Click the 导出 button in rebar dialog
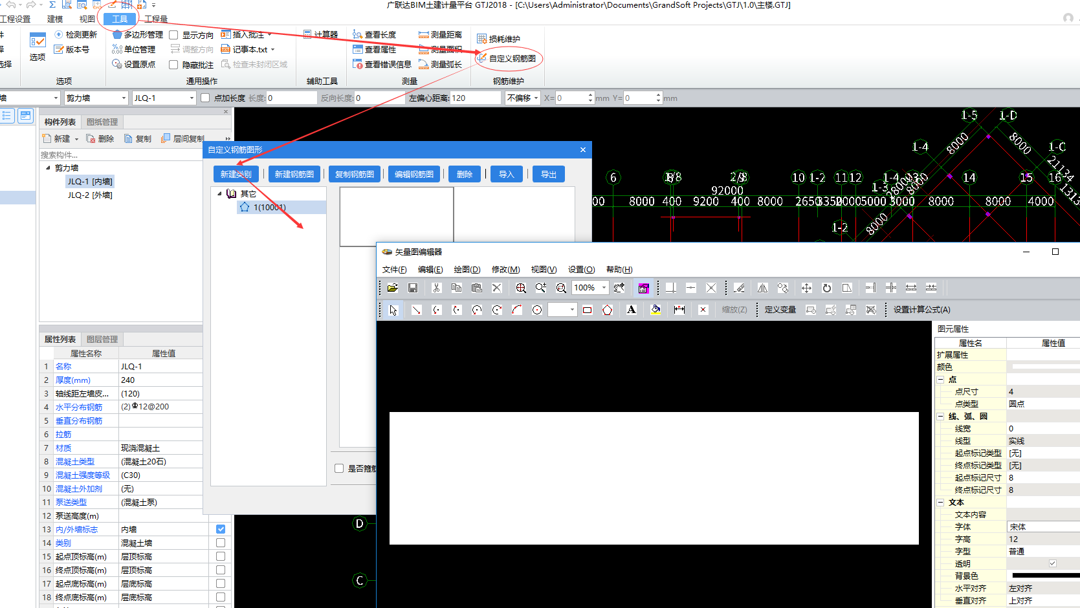 (x=549, y=174)
